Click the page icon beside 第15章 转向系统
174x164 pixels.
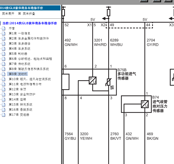4,104
